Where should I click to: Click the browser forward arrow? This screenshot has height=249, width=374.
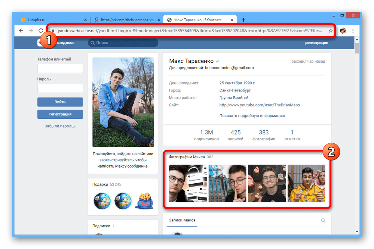pyautogui.click(x=31, y=31)
